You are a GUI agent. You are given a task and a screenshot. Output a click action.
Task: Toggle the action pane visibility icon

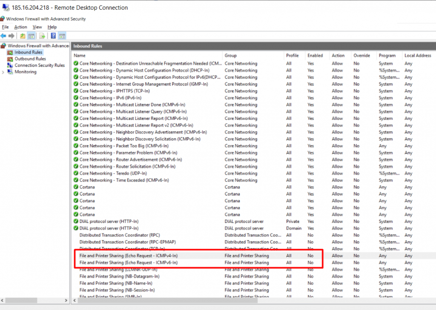(x=63, y=36)
